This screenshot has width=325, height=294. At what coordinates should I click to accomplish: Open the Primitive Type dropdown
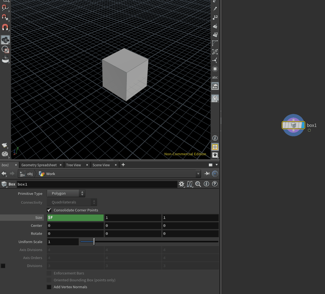coord(66,194)
